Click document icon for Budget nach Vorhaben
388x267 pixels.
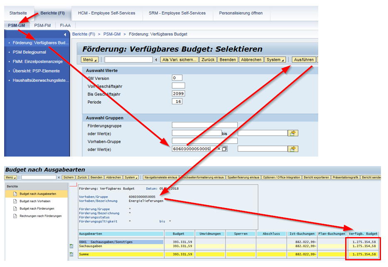click(15, 201)
